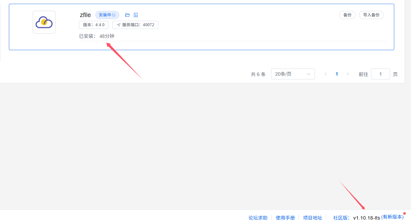Open the zfile log document icon

coord(136,15)
